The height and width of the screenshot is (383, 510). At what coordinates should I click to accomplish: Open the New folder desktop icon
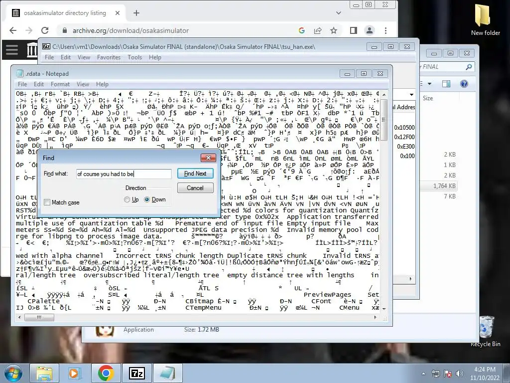point(485,20)
